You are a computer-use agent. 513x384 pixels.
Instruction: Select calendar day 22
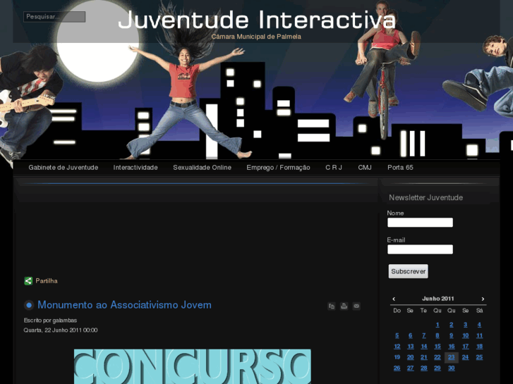pos(437,357)
